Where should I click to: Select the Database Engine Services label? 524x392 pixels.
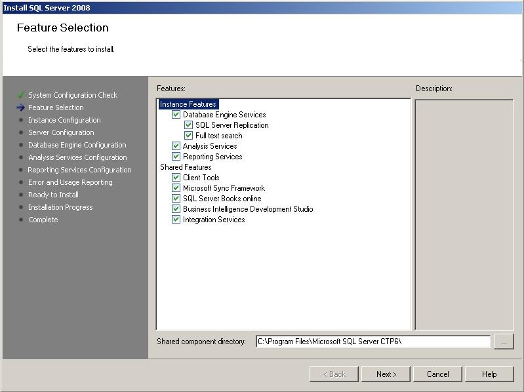[x=224, y=115]
